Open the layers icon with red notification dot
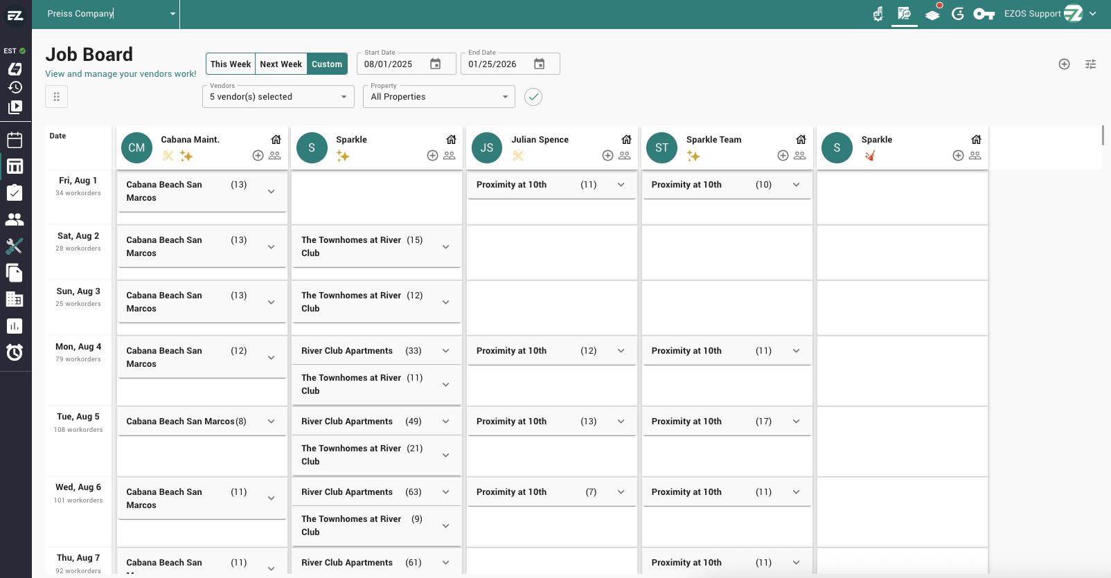Screen dimensions: 1111x578 (933, 14)
